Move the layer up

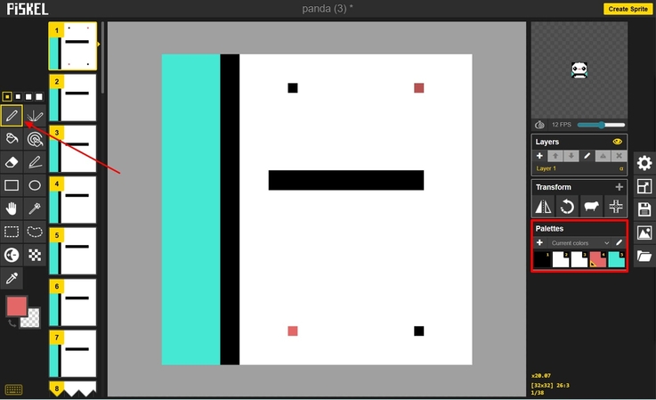555,156
